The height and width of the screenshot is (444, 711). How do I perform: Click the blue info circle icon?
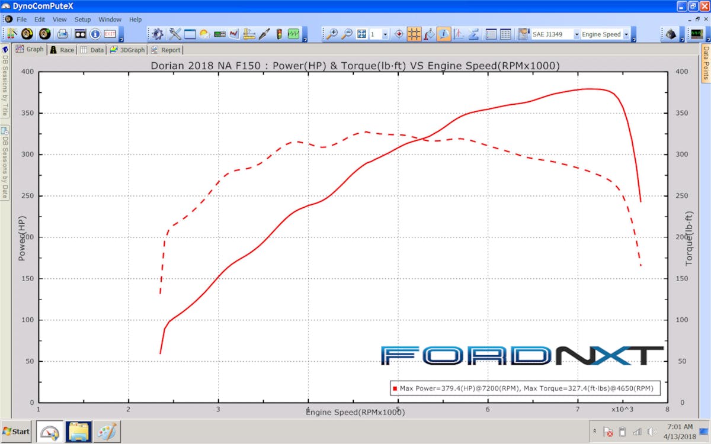pos(95,34)
